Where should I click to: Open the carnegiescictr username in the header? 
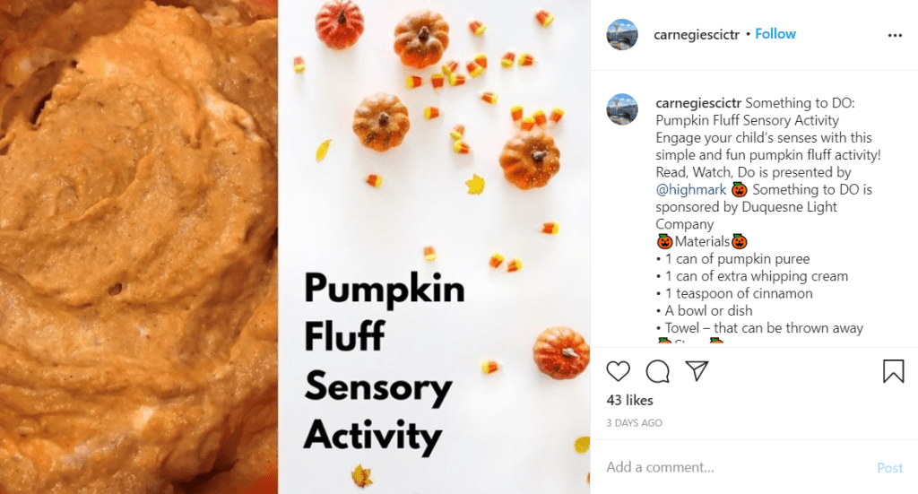pyautogui.click(x=698, y=34)
